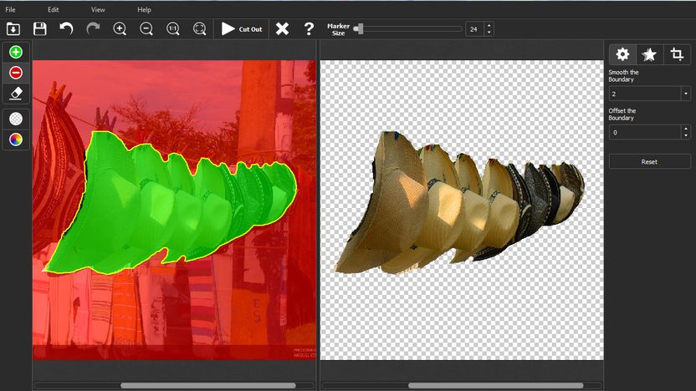
Task: Fit image to window zoom icon
Action: pos(200,29)
